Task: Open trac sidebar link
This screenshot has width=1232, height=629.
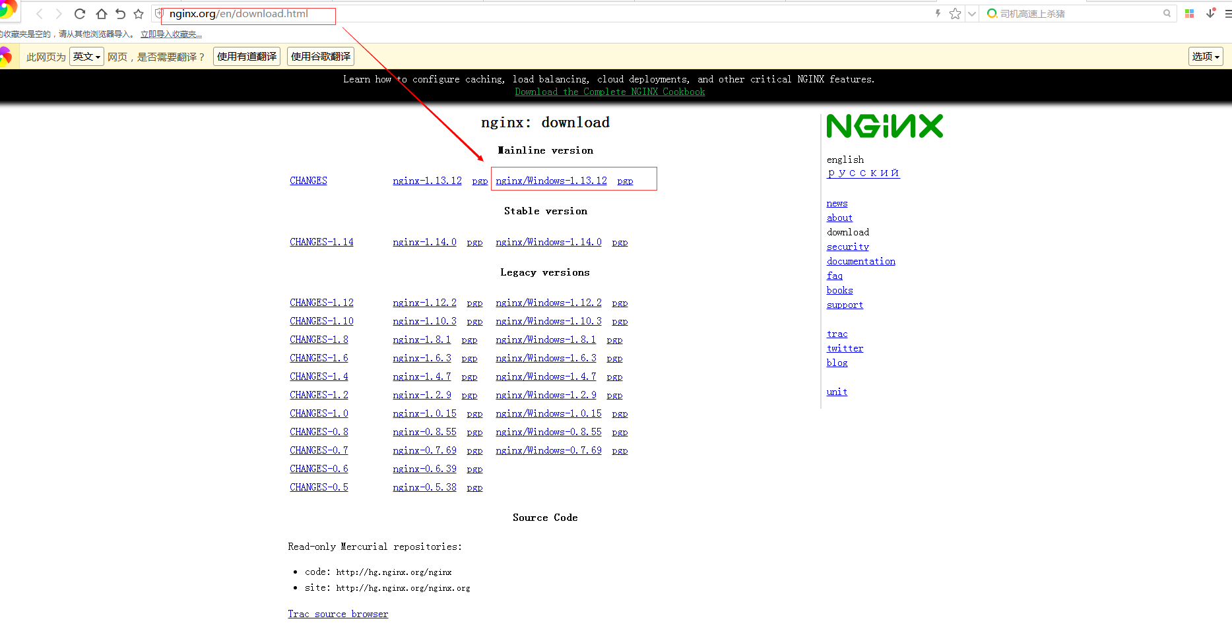Action: pos(837,334)
